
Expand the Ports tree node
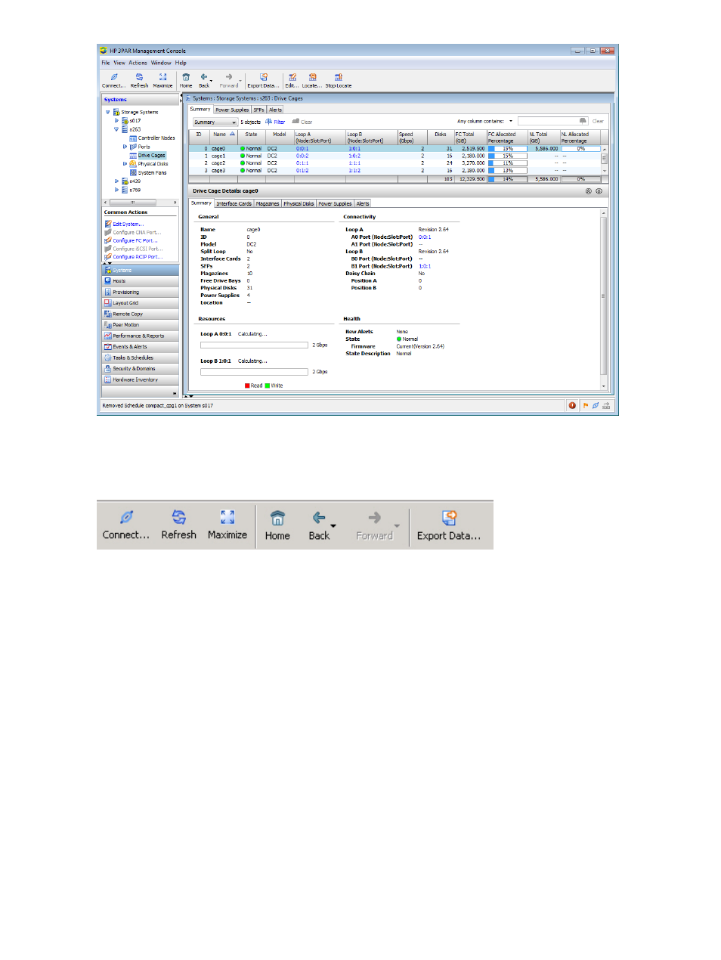(x=125, y=147)
